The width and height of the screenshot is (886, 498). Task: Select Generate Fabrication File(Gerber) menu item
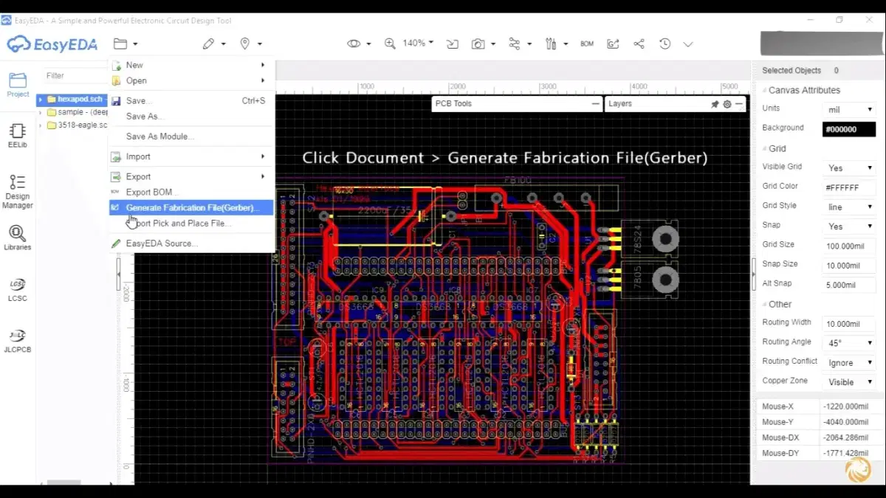tap(191, 208)
